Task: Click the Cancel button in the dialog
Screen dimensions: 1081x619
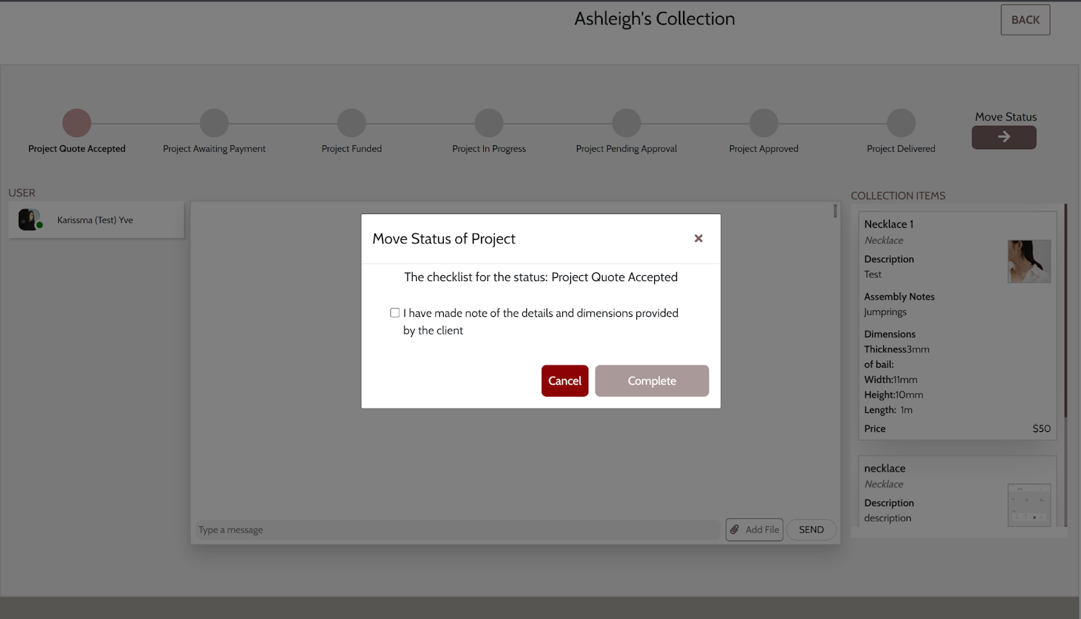Action: coord(565,381)
